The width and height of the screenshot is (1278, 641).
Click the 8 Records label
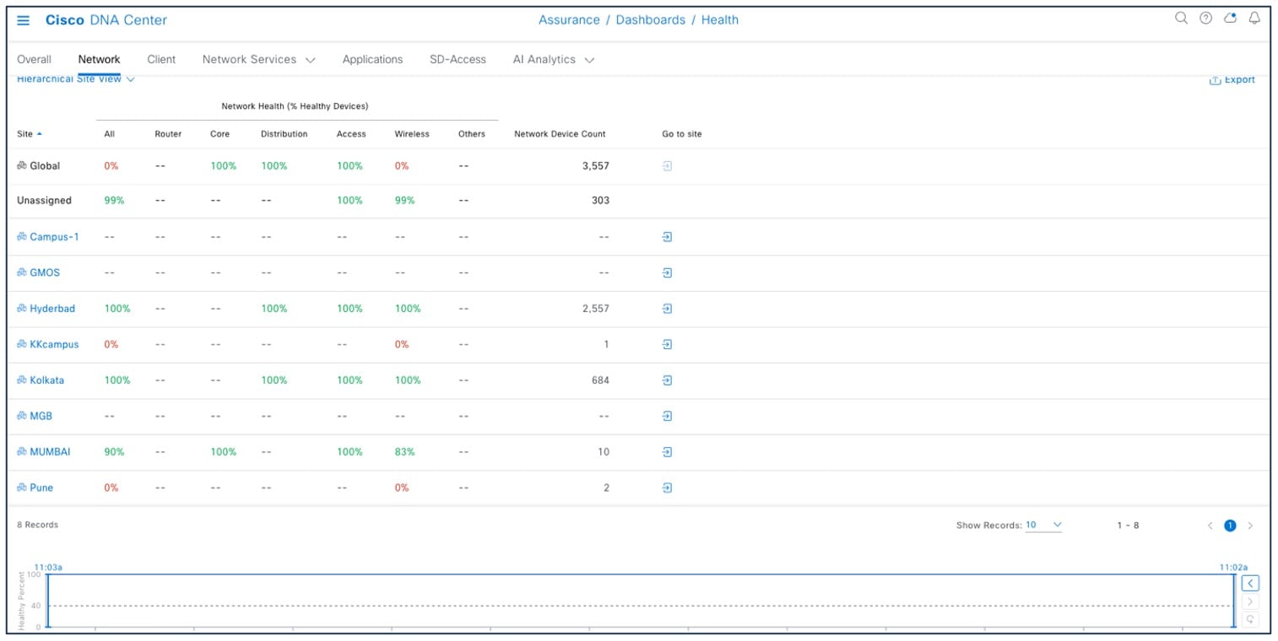click(38, 525)
